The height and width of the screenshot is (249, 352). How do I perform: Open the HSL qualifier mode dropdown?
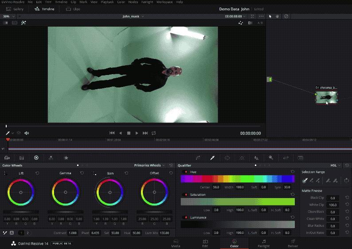pyautogui.click(x=336, y=165)
